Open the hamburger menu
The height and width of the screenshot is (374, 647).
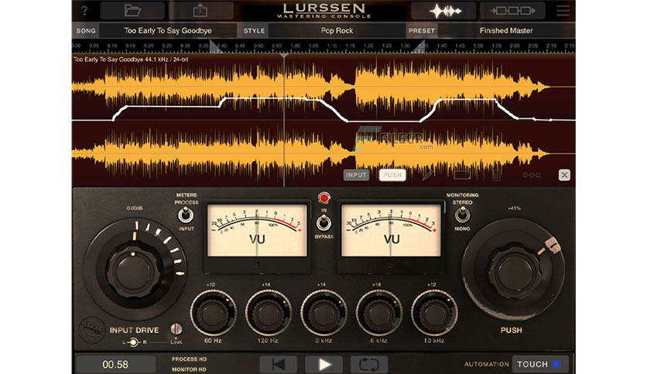563,11
